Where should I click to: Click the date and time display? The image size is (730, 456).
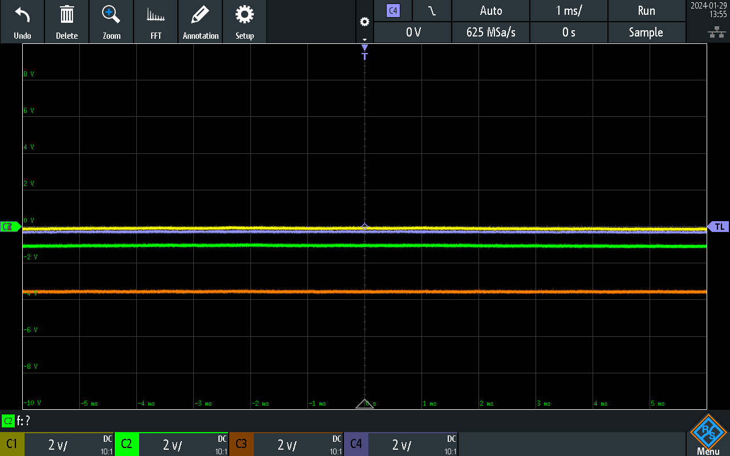click(x=708, y=10)
